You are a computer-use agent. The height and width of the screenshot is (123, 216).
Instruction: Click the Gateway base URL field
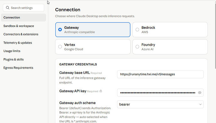160,74
